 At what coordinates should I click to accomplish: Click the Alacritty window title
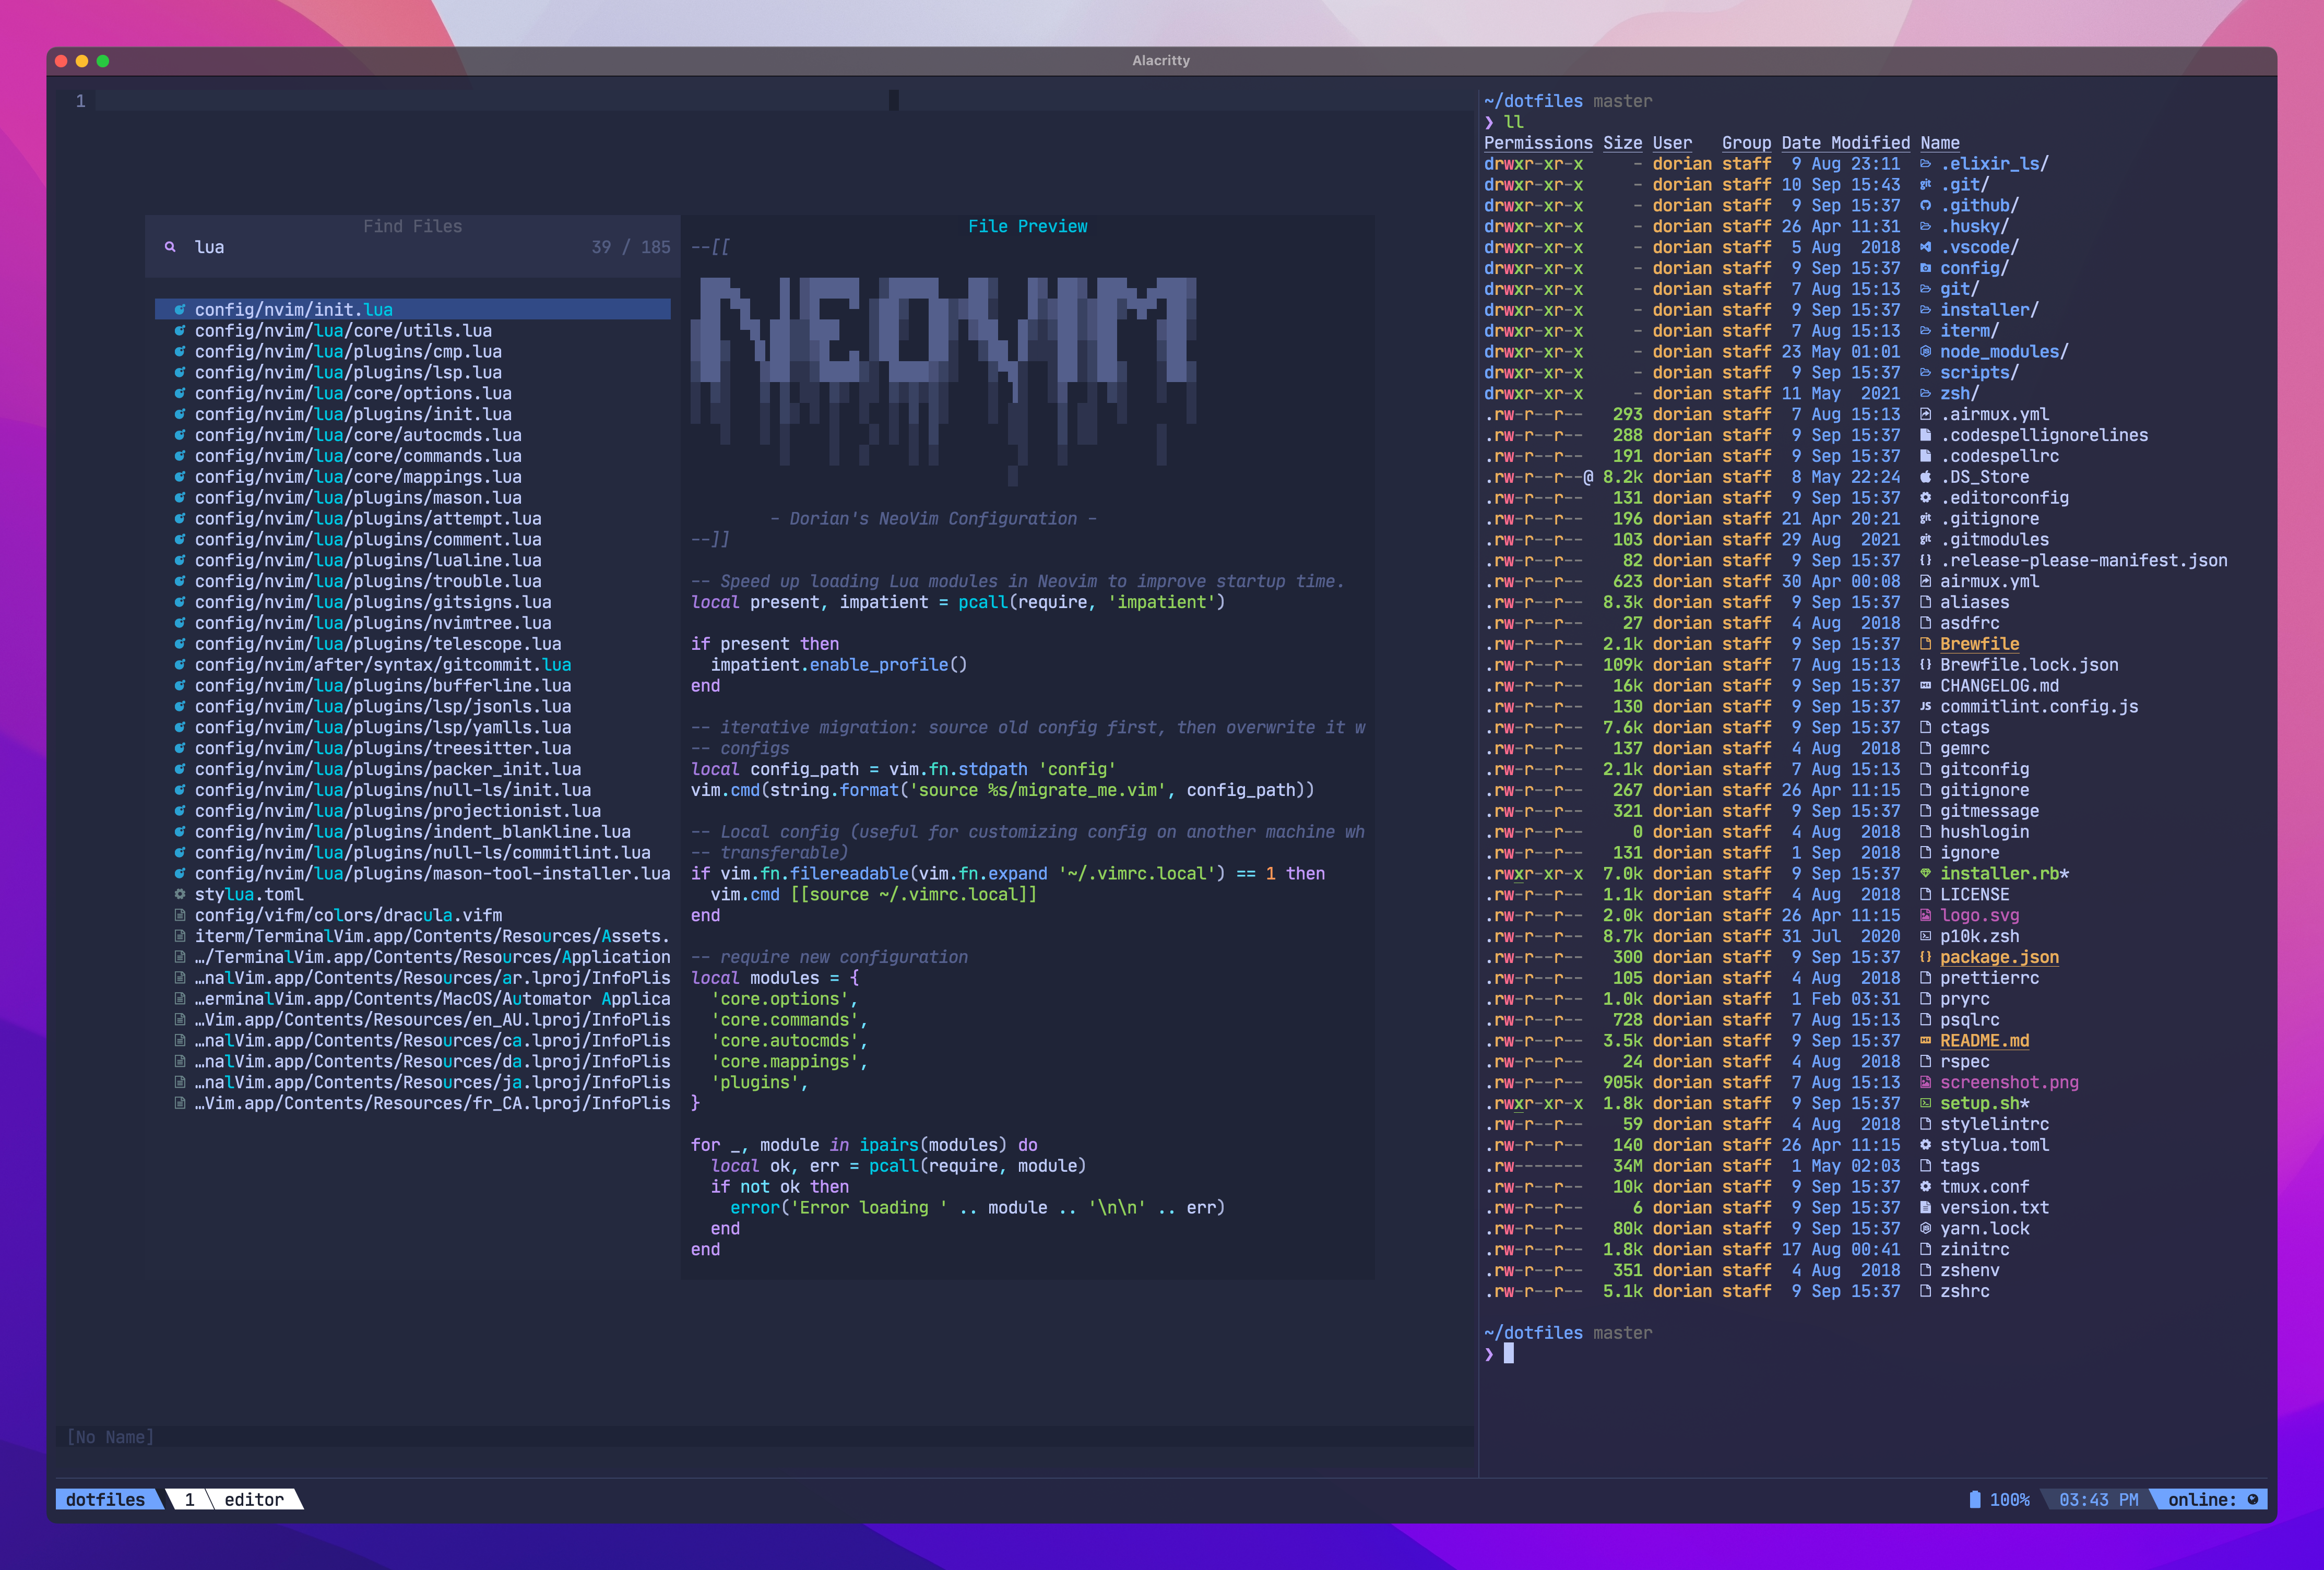1161,61
